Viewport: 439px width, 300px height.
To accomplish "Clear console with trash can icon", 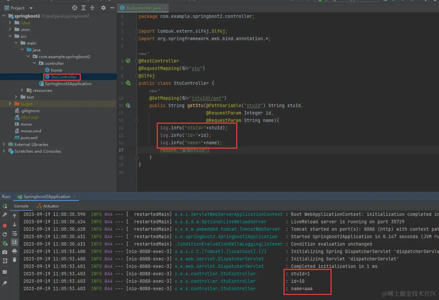I will (15, 260).
